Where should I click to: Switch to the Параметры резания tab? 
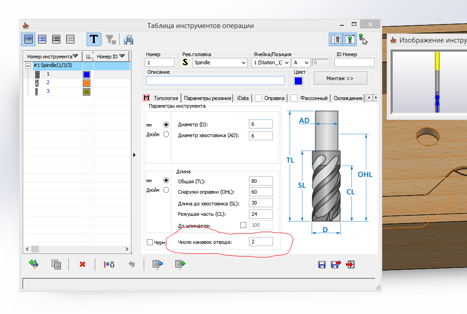point(207,98)
